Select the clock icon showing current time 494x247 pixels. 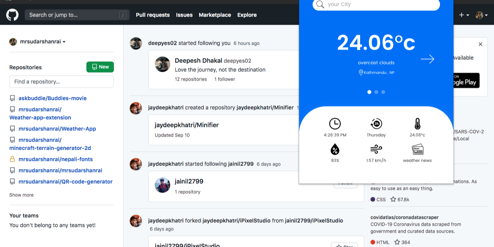click(x=335, y=123)
